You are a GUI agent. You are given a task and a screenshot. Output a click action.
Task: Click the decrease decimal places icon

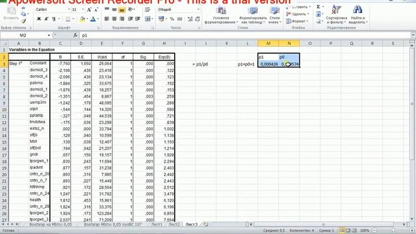[x=198, y=19]
